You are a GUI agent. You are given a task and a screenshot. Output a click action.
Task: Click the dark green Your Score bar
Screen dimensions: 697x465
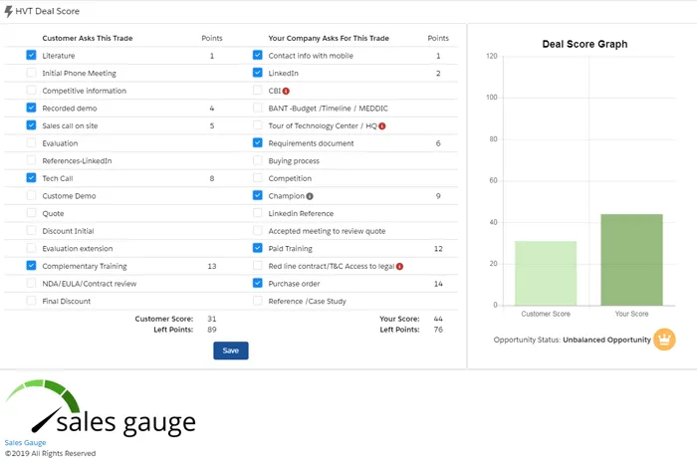click(x=631, y=260)
